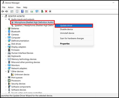Expand the Batteries node
Viewport: 119px width, 98px height.
(x=6, y=28)
